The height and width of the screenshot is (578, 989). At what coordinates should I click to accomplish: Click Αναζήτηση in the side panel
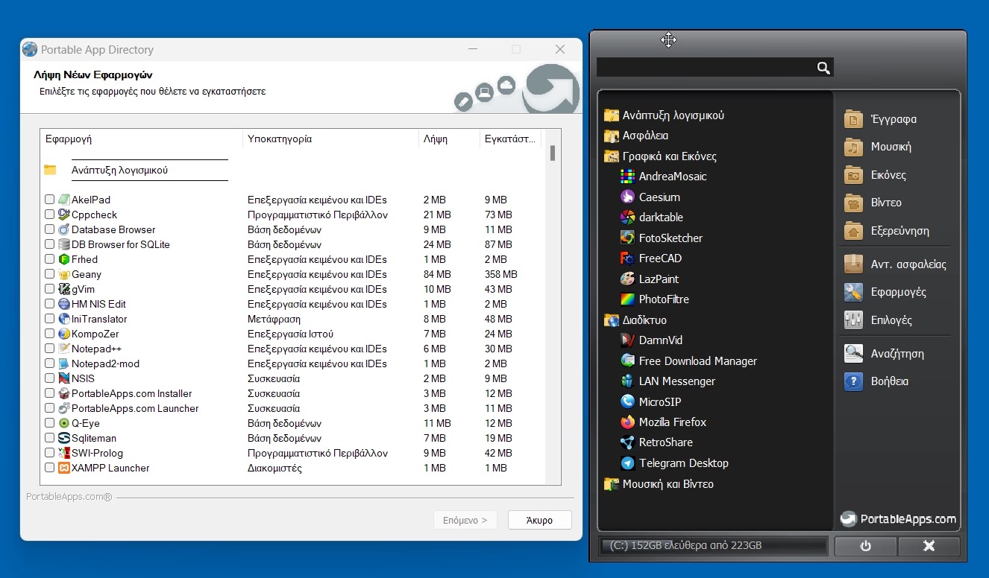(x=884, y=354)
